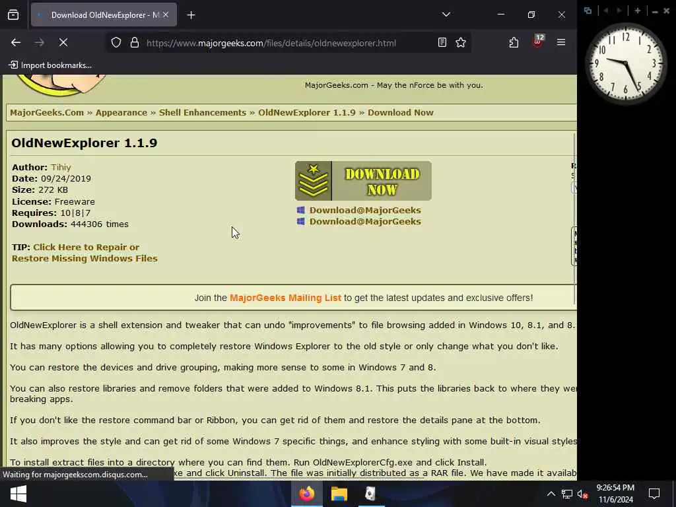Click clock gadget next arrow
676x507 pixels.
pos(619,11)
